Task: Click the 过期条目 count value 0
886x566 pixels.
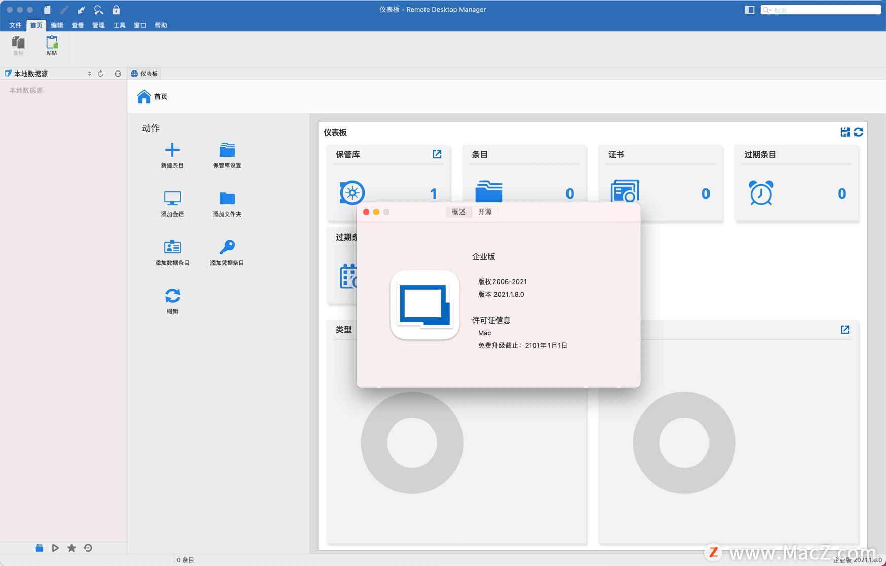Action: (842, 193)
